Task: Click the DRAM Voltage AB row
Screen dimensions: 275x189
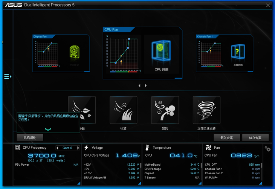Action: point(112,178)
